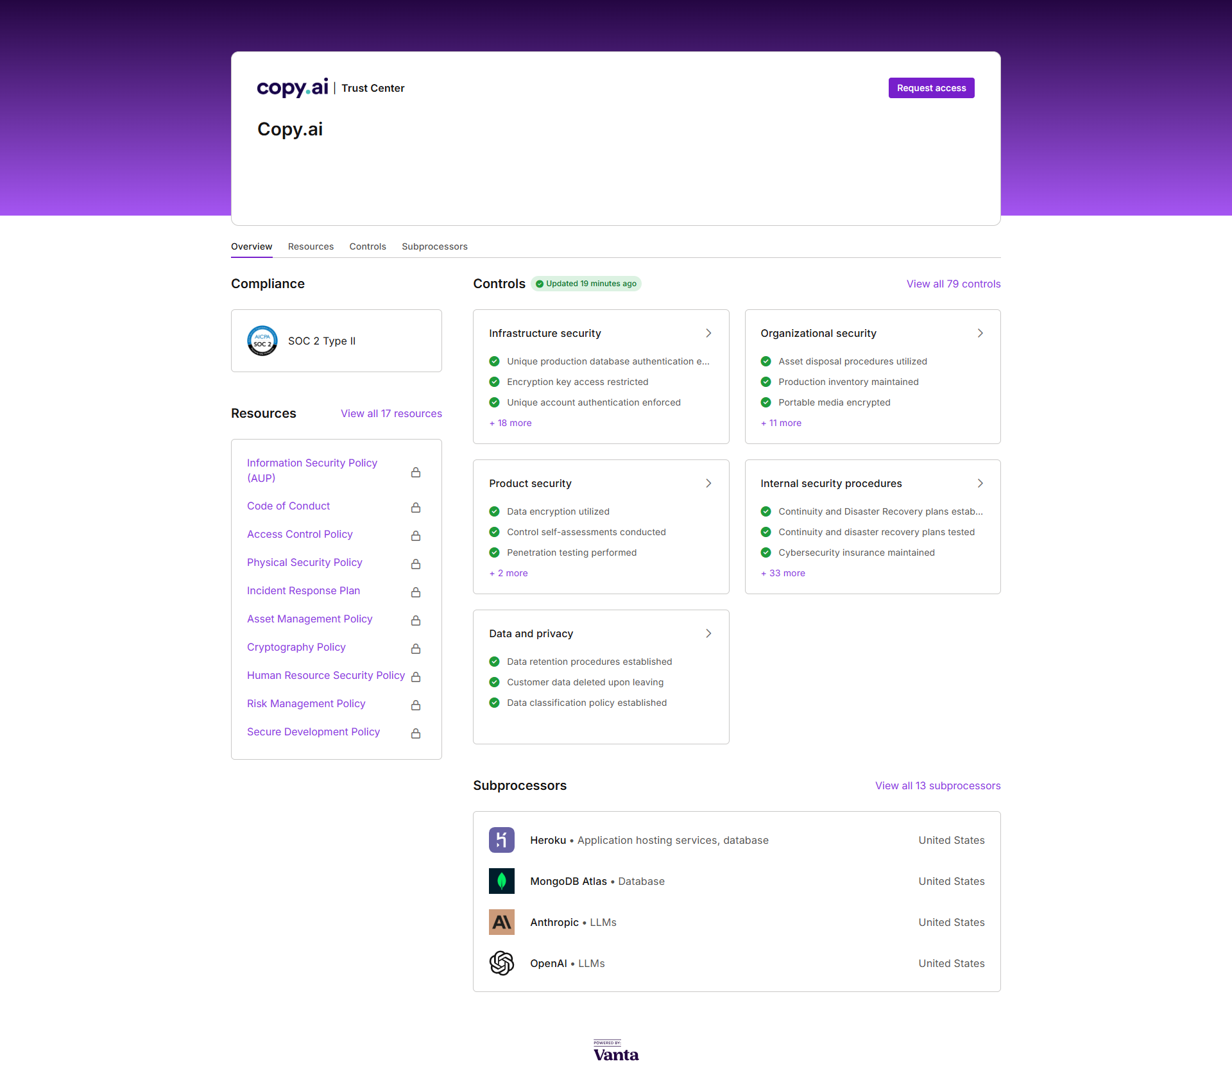Select the Anthropic • LLMs row text

[x=573, y=922]
